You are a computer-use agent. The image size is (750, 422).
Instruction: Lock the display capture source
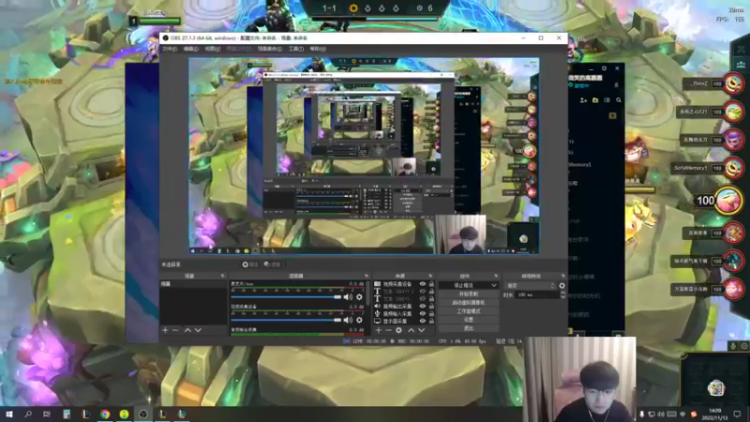click(x=431, y=321)
